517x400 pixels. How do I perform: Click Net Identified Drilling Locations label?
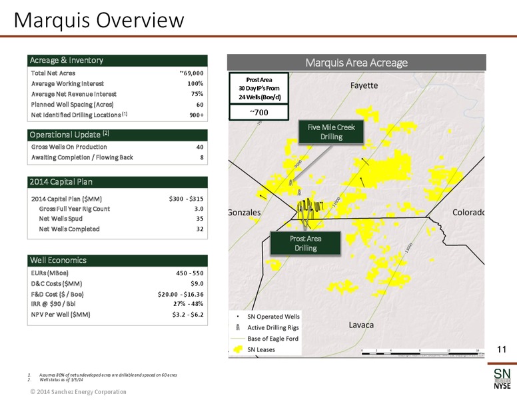(79, 115)
